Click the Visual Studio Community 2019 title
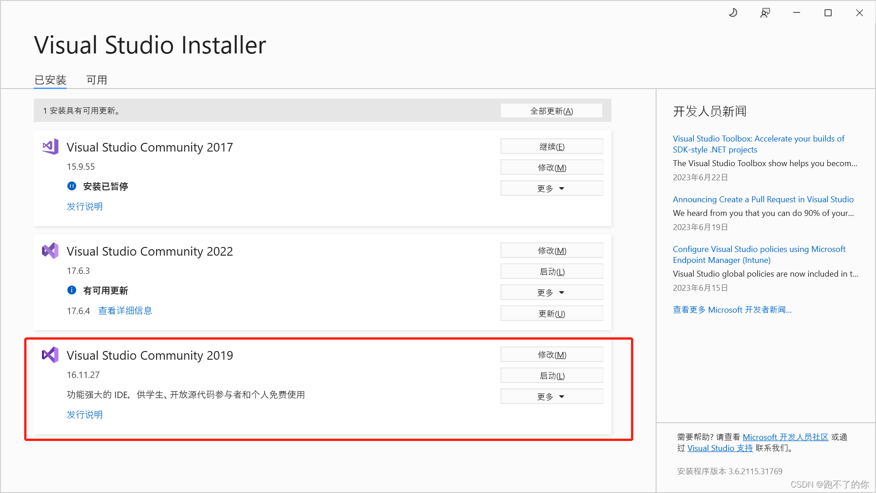Viewport: 876px width, 493px height. [150, 355]
